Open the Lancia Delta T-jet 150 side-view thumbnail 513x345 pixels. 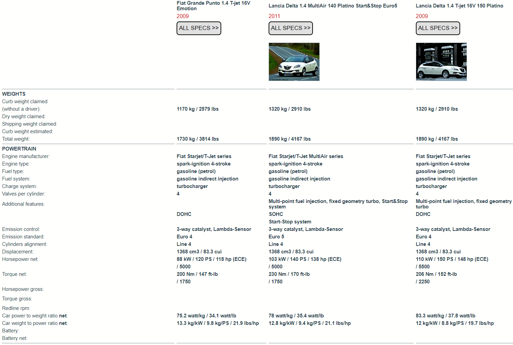tap(441, 62)
